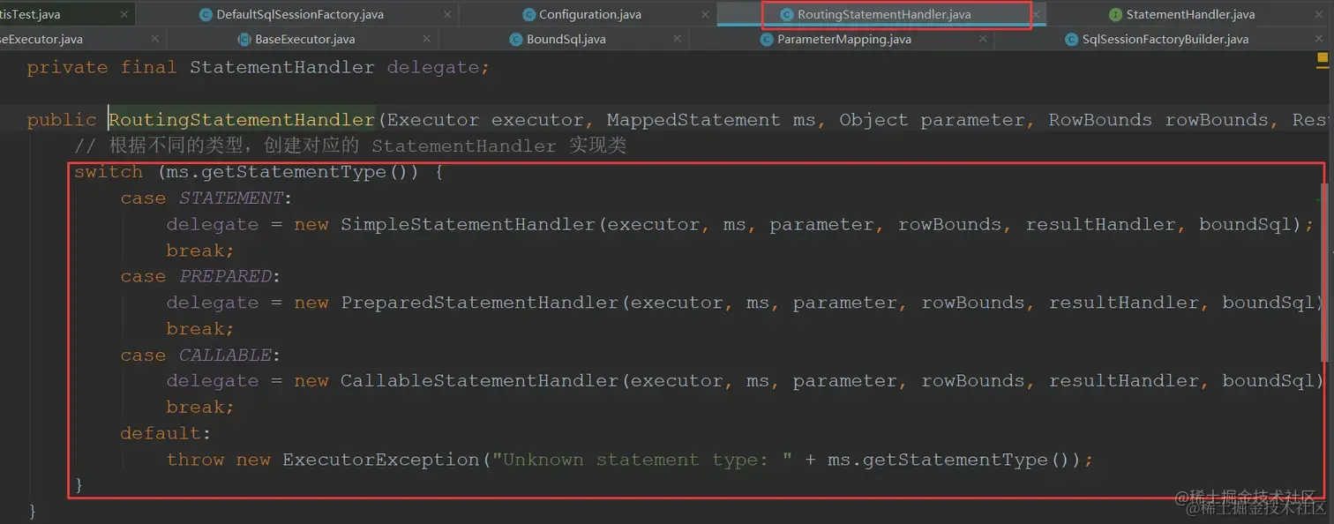
Task: Click the CALLABLE case label
Action: click(226, 355)
